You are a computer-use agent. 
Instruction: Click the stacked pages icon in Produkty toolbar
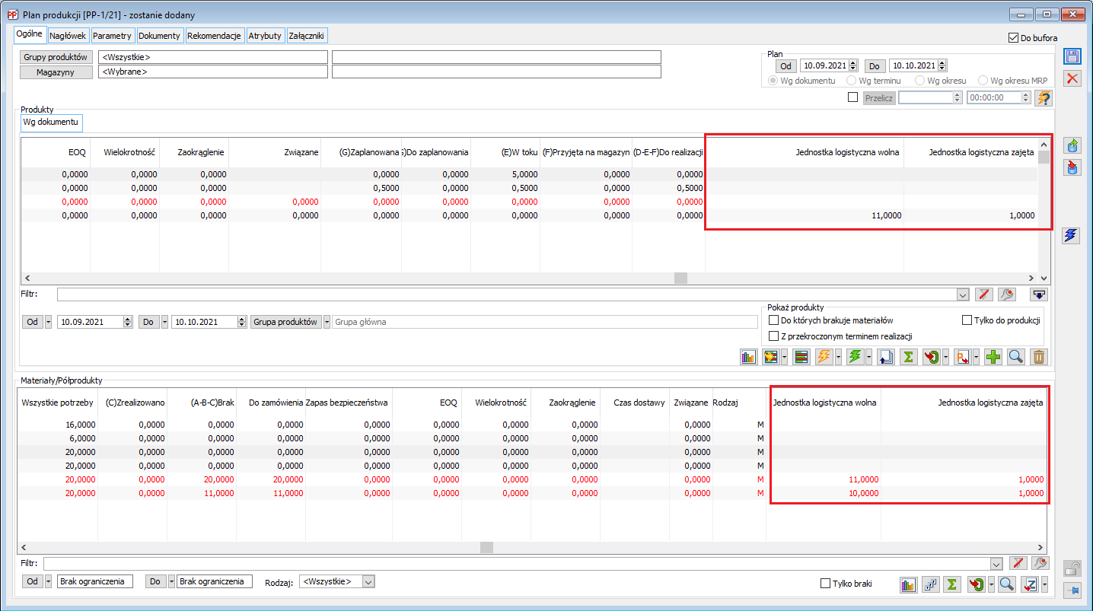tap(885, 356)
